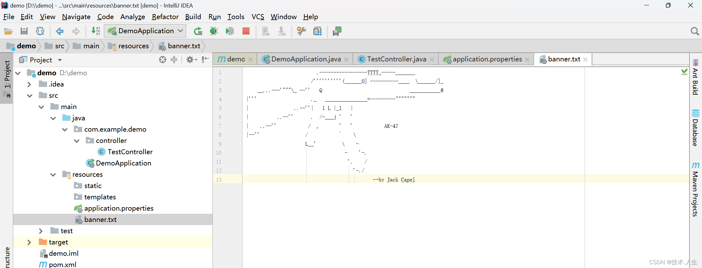Place cursor on '--by Jack Capel' line

[394, 180]
